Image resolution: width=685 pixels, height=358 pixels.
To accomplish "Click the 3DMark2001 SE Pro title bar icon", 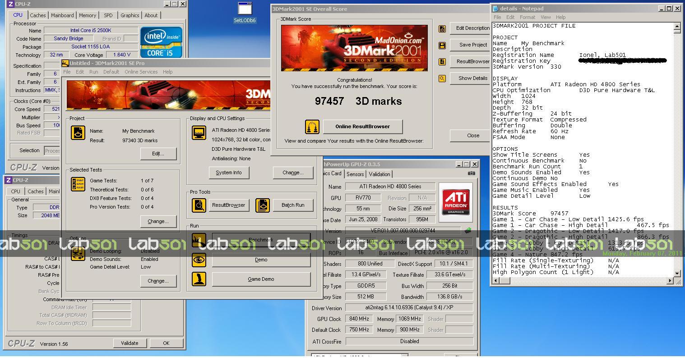I will click(x=65, y=63).
